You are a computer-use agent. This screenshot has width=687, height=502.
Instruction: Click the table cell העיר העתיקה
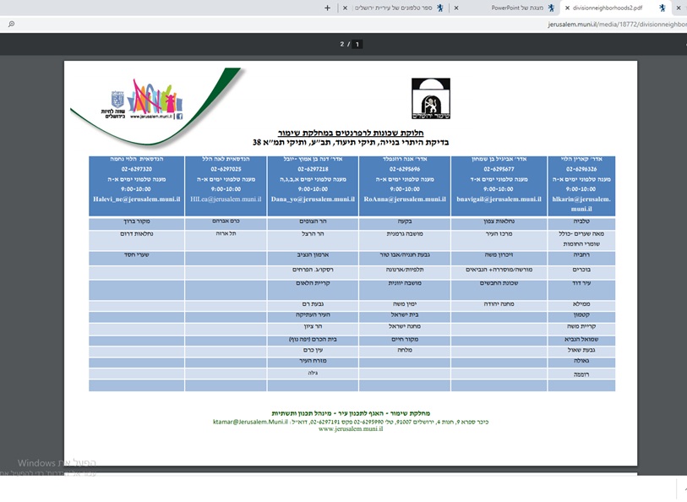[313, 315]
